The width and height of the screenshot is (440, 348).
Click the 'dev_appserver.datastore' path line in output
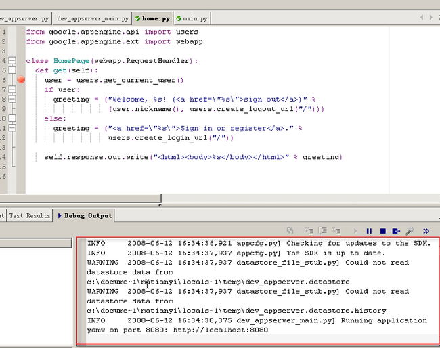coord(219,282)
